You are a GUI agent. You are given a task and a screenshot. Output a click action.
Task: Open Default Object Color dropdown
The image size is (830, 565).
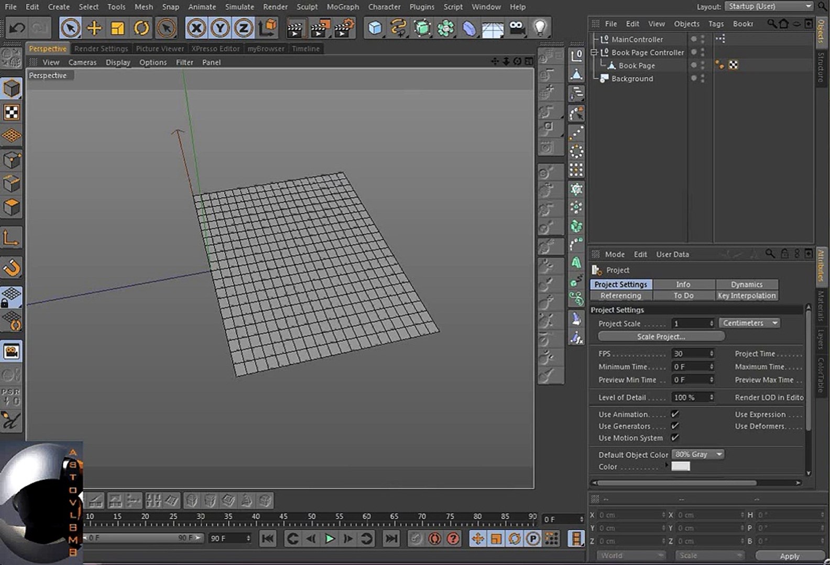click(697, 455)
